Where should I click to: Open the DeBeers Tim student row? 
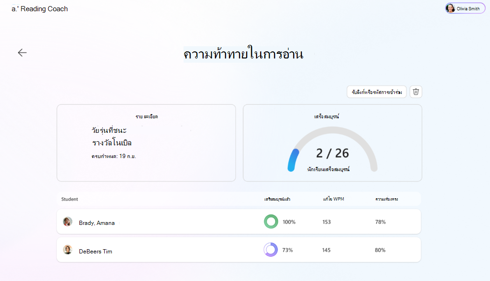[239, 250]
